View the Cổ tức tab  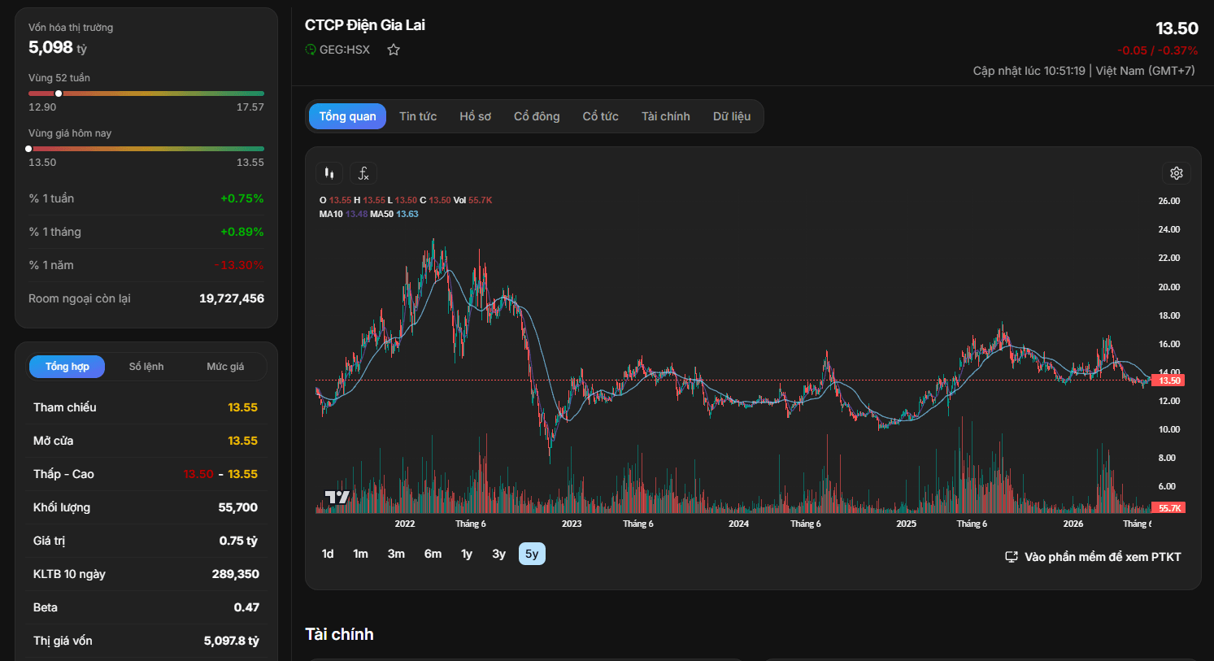(601, 116)
